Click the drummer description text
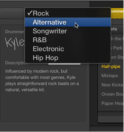This screenshot has width=124, height=132. click(42, 80)
